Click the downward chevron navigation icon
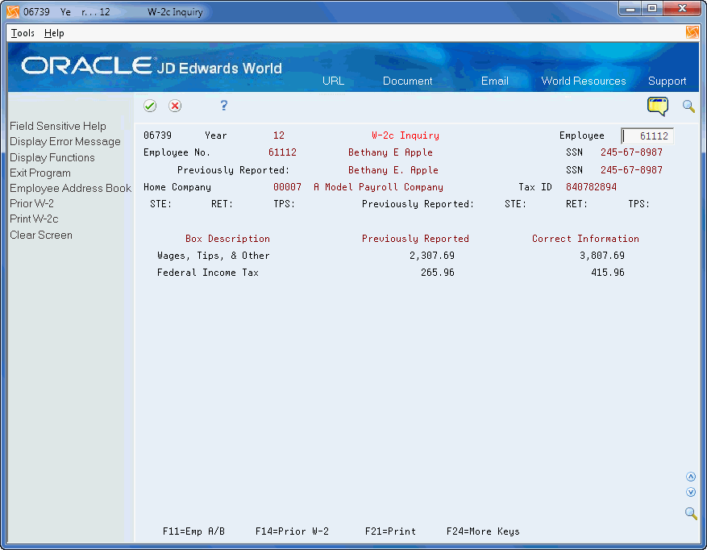Image resolution: width=707 pixels, height=550 pixels. (690, 491)
